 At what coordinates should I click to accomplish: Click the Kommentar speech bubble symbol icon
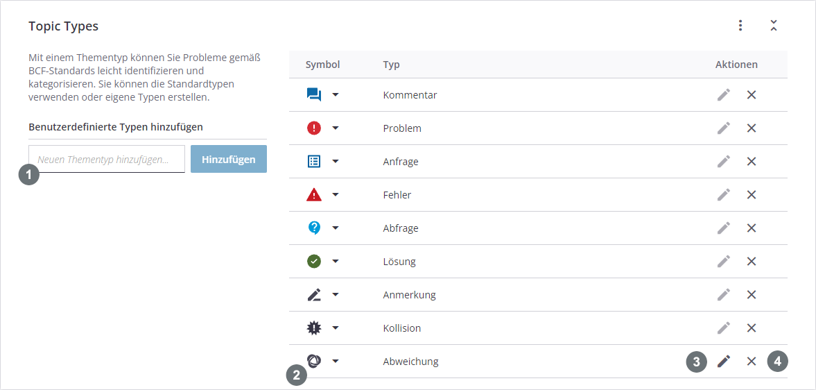[314, 95]
